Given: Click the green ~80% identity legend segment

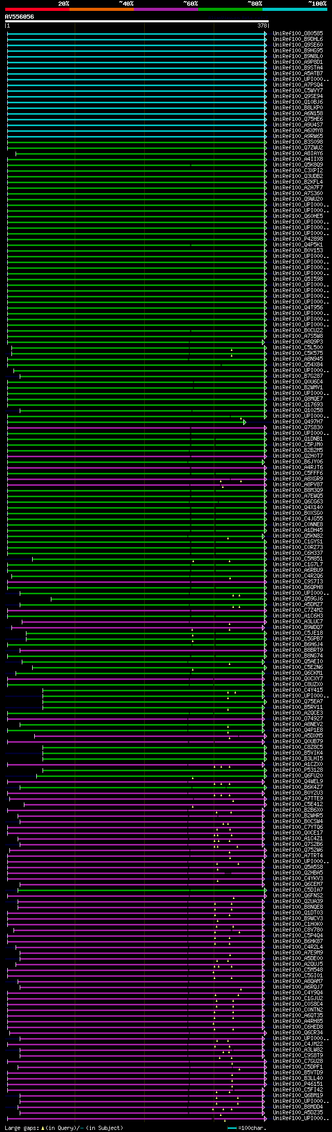Looking at the screenshot, I should [x=230, y=9].
